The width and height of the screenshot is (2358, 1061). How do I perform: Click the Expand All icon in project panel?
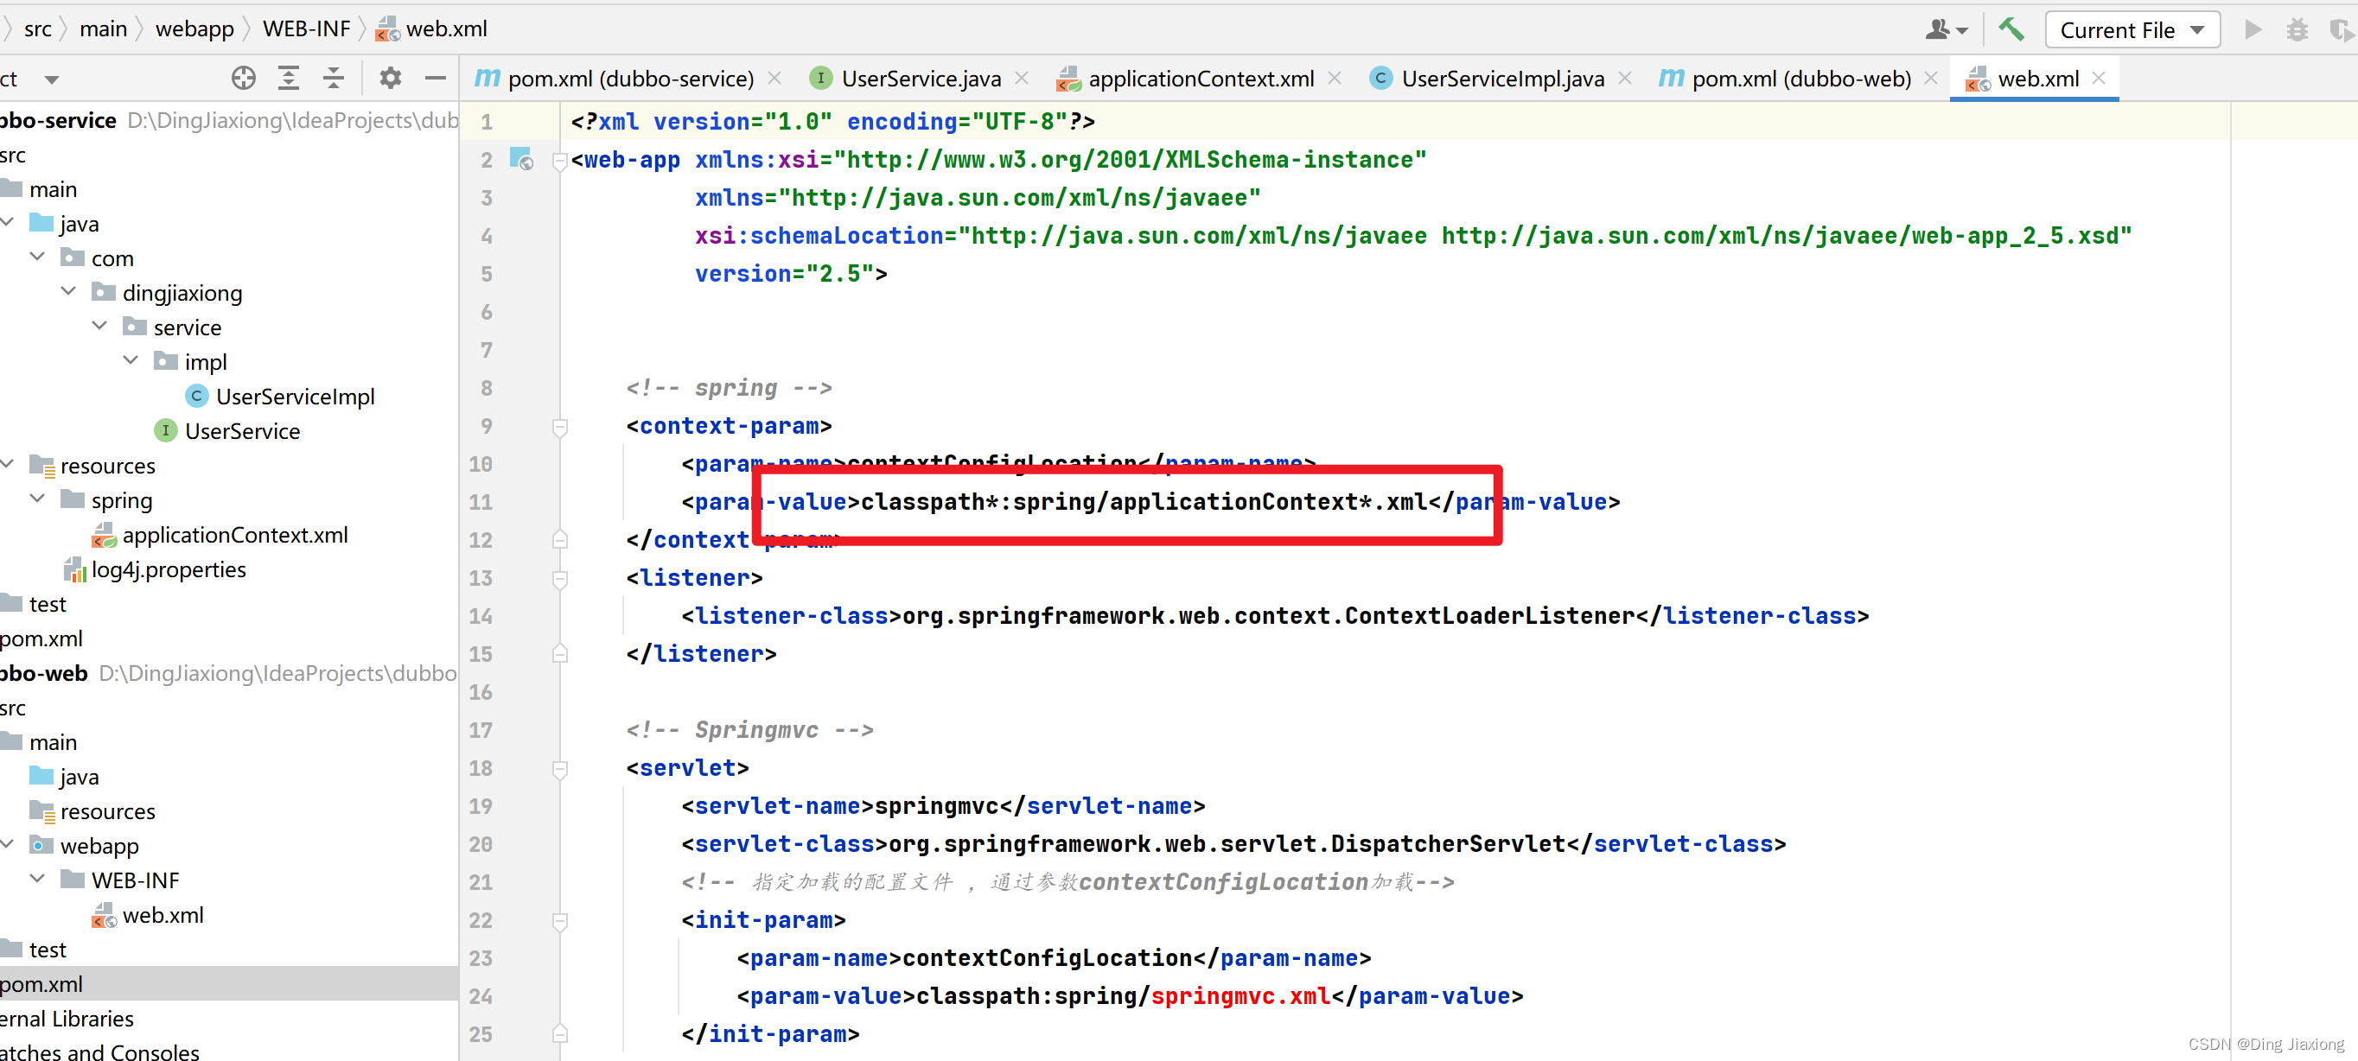point(289,79)
